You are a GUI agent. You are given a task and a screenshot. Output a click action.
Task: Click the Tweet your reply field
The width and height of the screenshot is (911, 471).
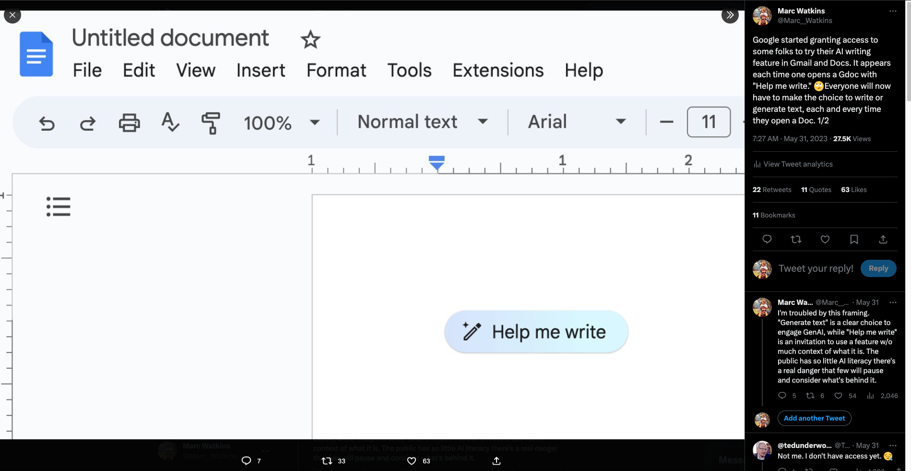(816, 268)
